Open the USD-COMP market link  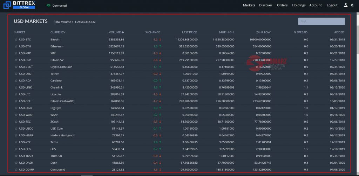click(26, 170)
